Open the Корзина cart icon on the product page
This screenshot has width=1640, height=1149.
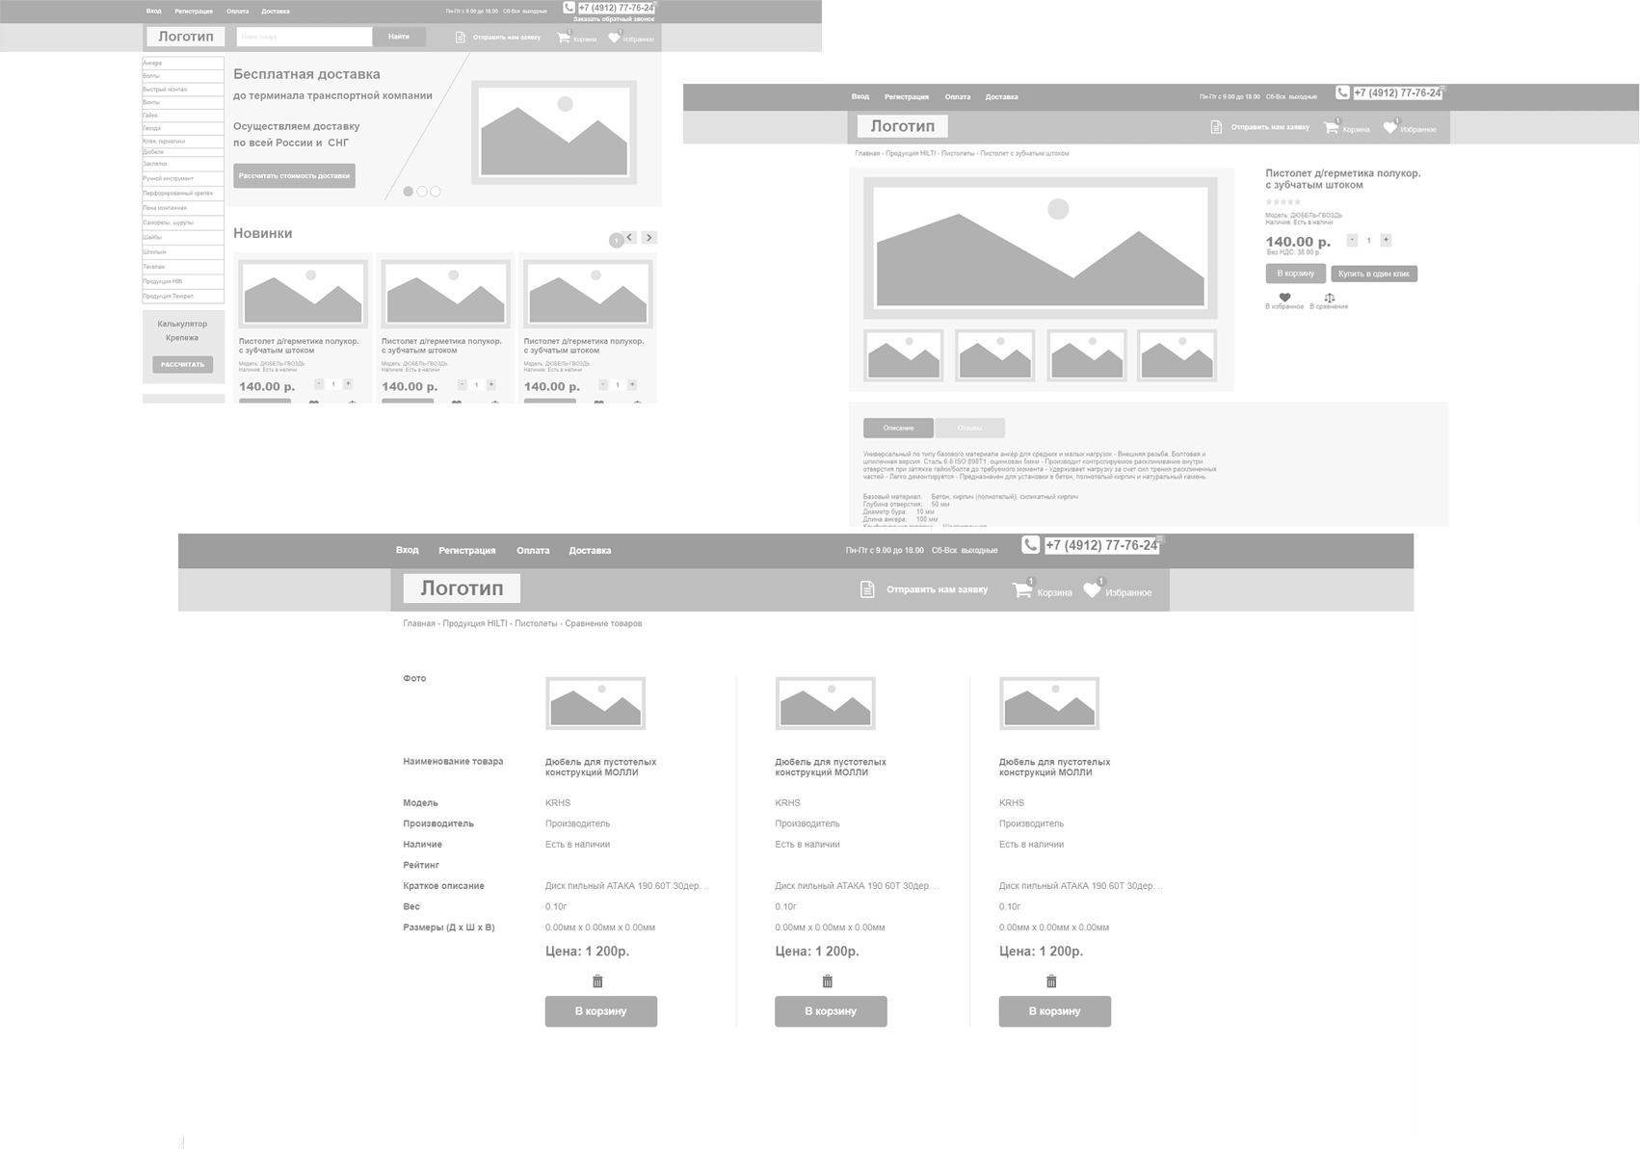pyautogui.click(x=1332, y=127)
